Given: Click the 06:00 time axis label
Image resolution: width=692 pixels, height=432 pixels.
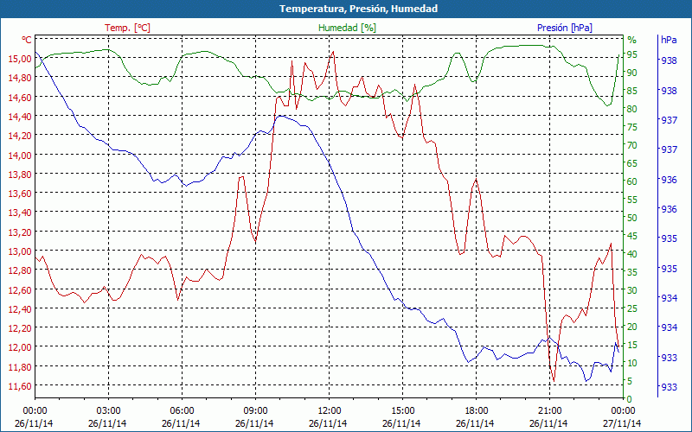Looking at the screenshot, I should 182,411.
